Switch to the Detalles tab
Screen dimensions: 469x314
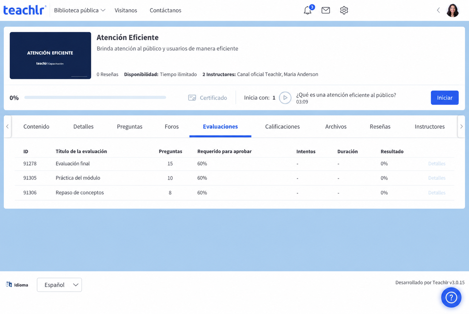(83, 127)
